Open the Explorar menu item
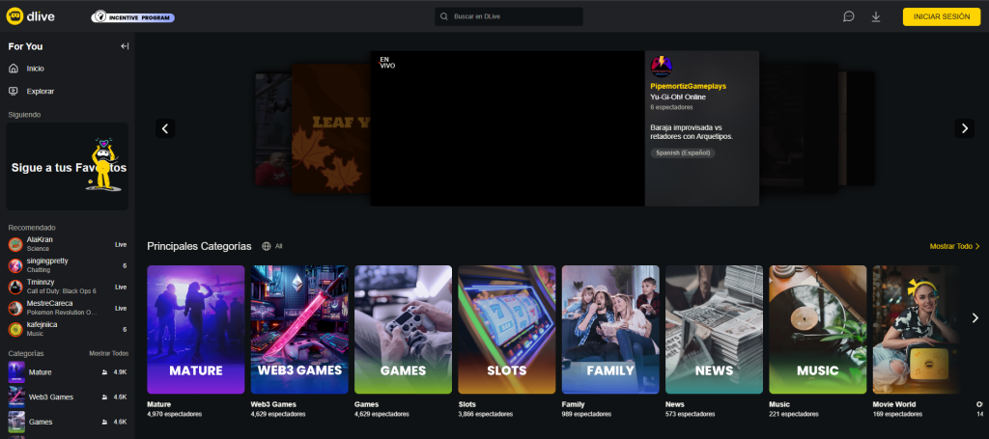This screenshot has height=439, width=989. click(40, 91)
